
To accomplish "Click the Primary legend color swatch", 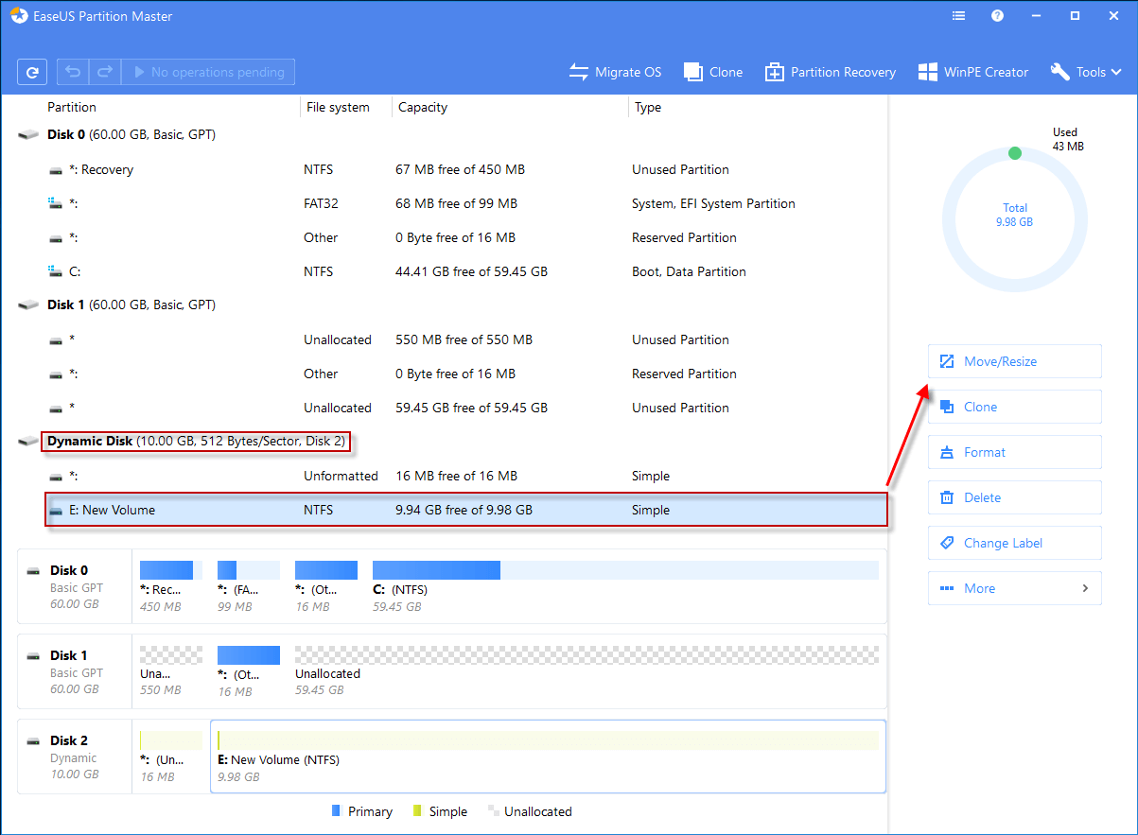I will pos(337,811).
